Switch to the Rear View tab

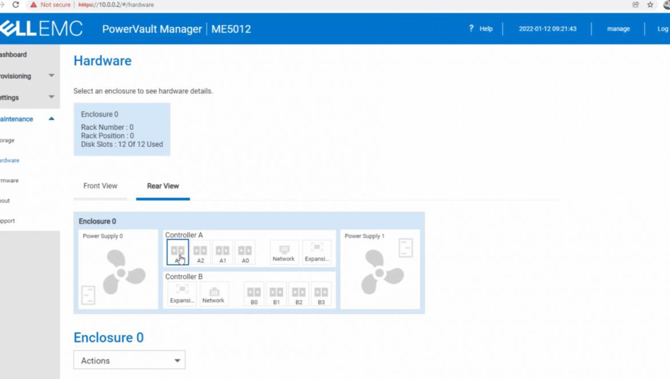pos(163,186)
